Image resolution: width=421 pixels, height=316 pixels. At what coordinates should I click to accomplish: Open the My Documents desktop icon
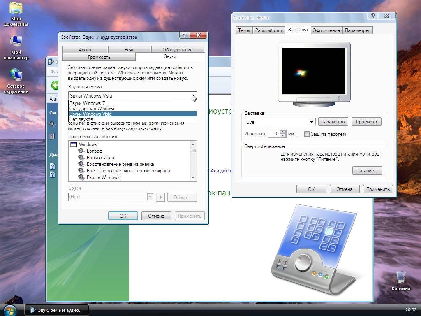pos(16,14)
